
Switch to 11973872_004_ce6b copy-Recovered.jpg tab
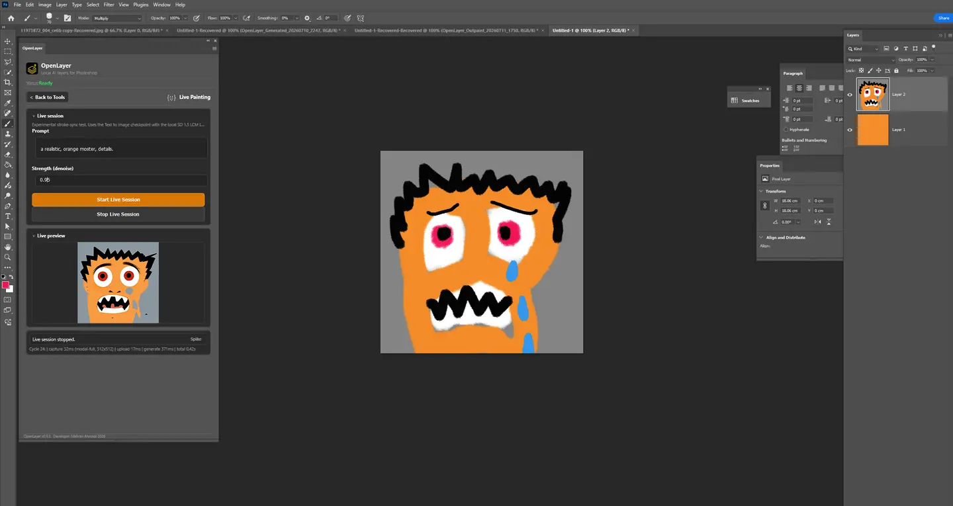91,30
